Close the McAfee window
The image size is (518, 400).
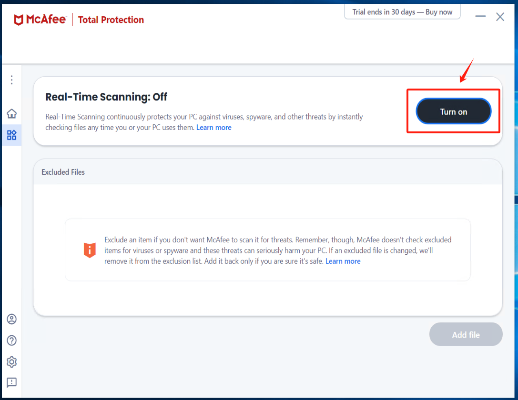coord(500,17)
